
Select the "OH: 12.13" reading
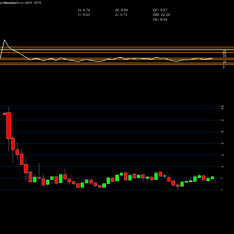[x=161, y=15]
